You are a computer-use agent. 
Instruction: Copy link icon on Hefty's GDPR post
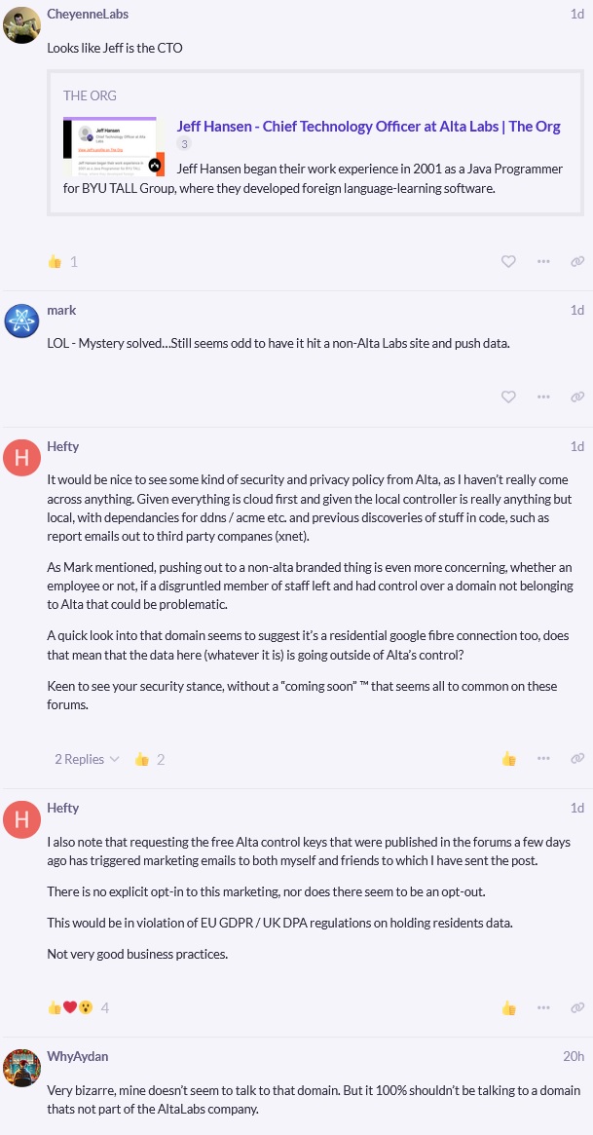tap(577, 1007)
